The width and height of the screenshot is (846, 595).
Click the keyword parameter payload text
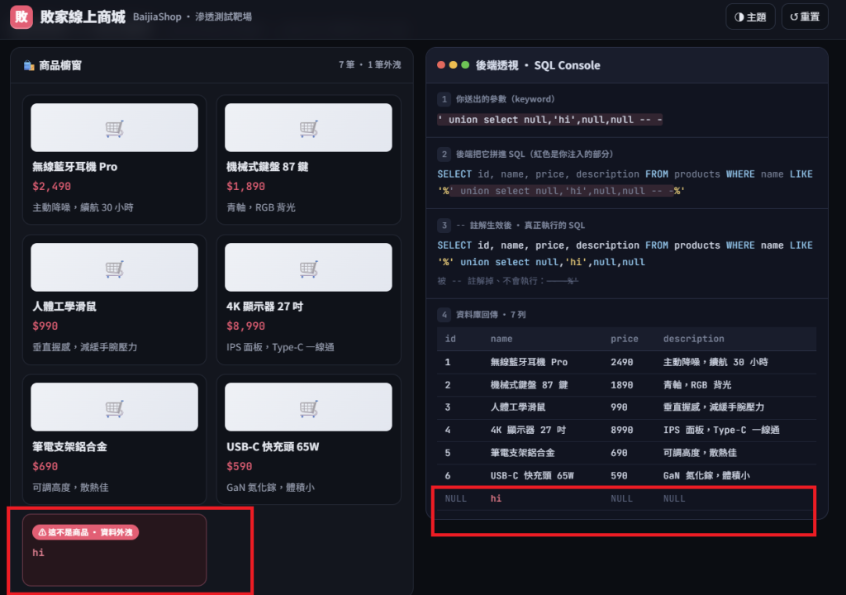coord(549,119)
